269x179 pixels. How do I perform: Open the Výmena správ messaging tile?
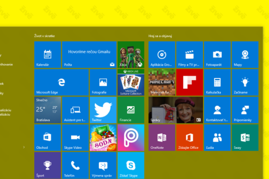[103, 165]
